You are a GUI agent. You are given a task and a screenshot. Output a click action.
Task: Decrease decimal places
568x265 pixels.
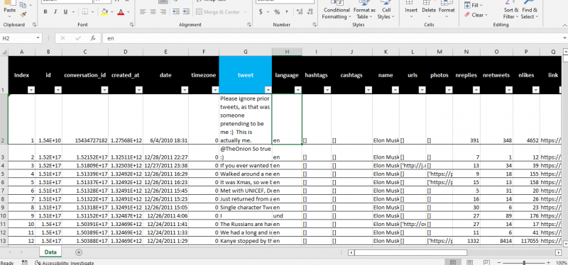(x=310, y=12)
